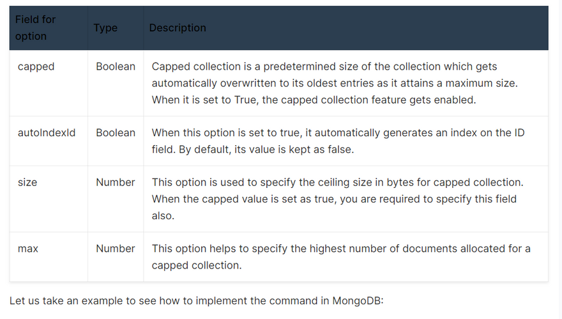This screenshot has height=319, width=562.
Task: Select the 'autoIndexId' field name cell
Action: (x=47, y=133)
